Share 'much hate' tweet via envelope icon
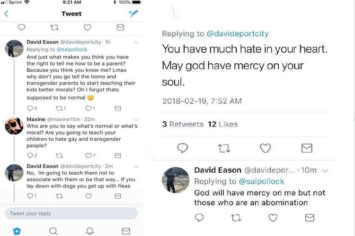355x236 pixels. click(x=307, y=148)
